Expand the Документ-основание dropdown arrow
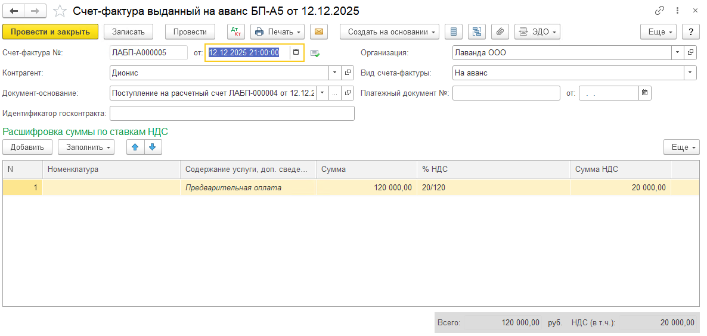Viewport: 707px width, 336px height. coord(322,93)
